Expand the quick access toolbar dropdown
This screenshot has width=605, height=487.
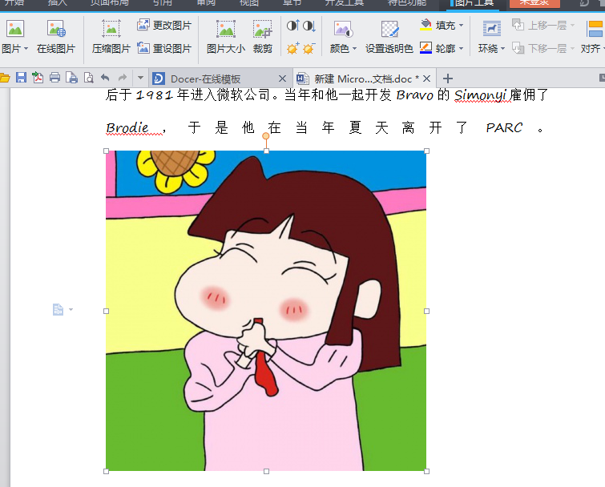tap(140, 78)
